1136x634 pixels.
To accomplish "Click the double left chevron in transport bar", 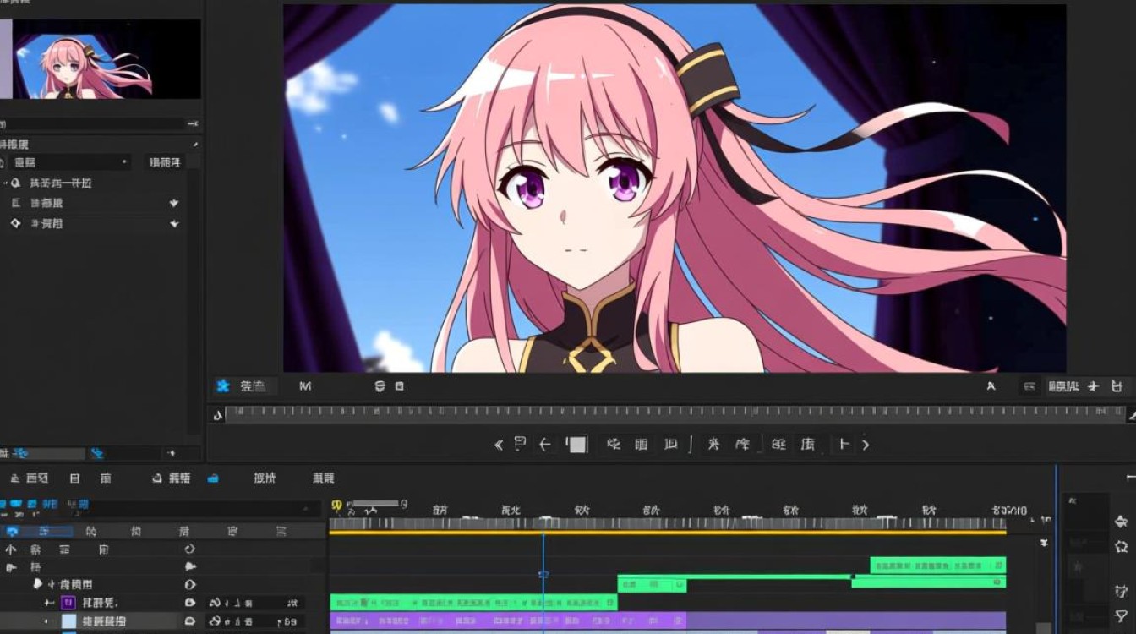I will click(x=499, y=445).
